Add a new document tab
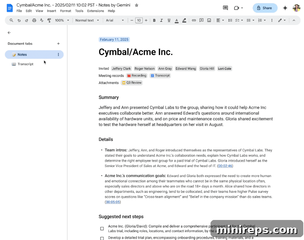This screenshot has height=240, width=304. [59, 44]
